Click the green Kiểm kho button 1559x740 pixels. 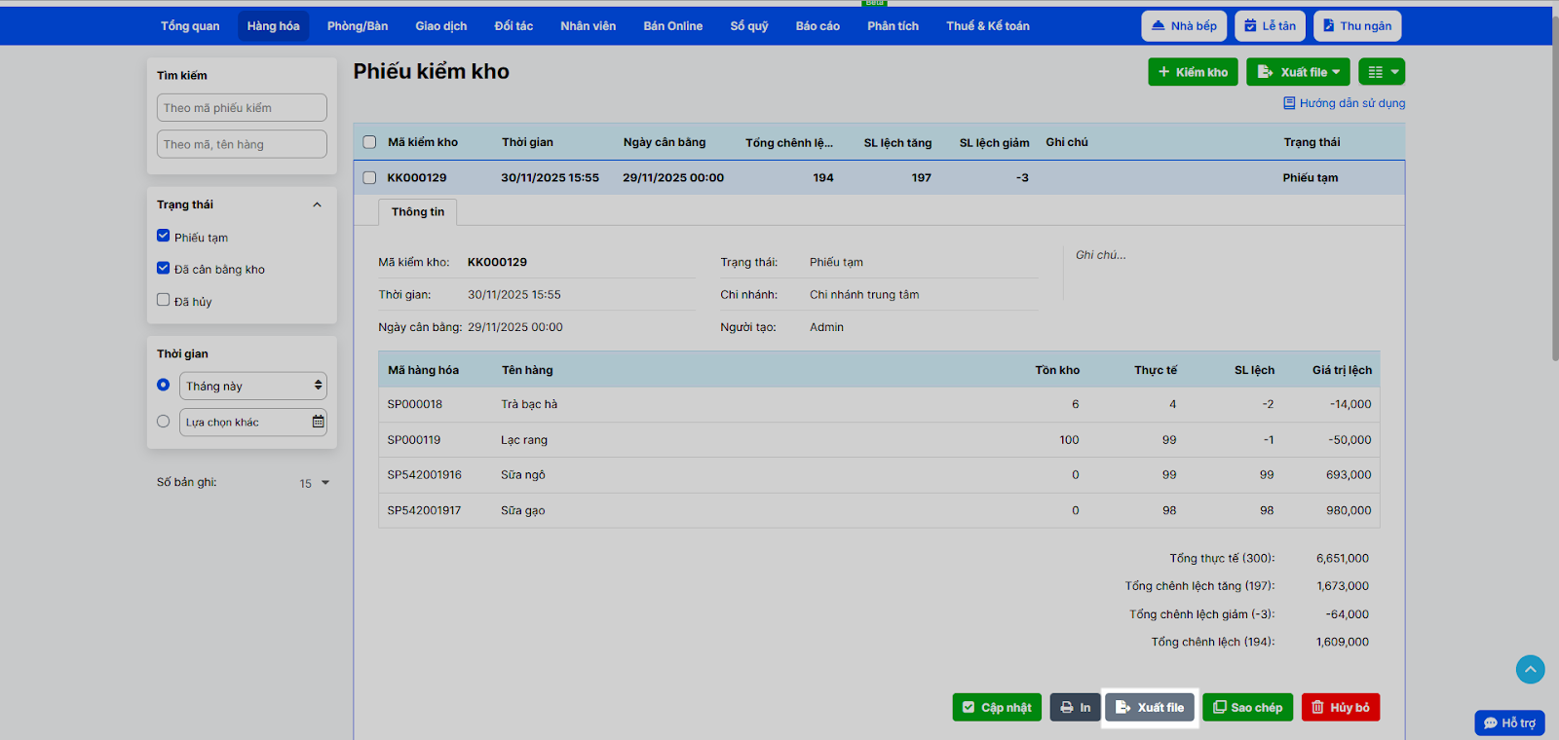1194,72
